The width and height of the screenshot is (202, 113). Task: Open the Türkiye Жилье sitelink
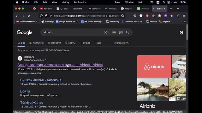click(x=32, y=103)
